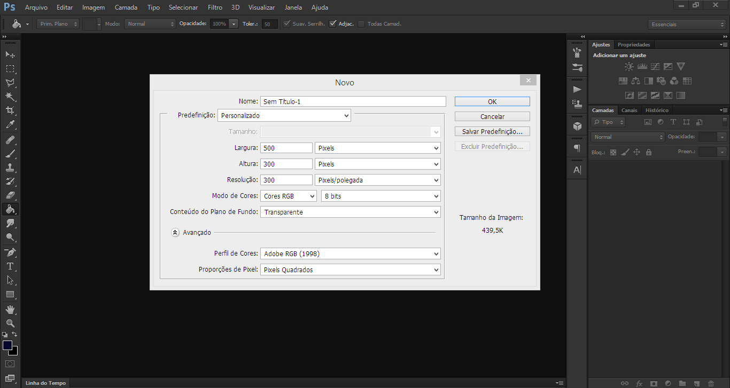Select the Smudge tool
This screenshot has height=388, width=730.
point(10,223)
